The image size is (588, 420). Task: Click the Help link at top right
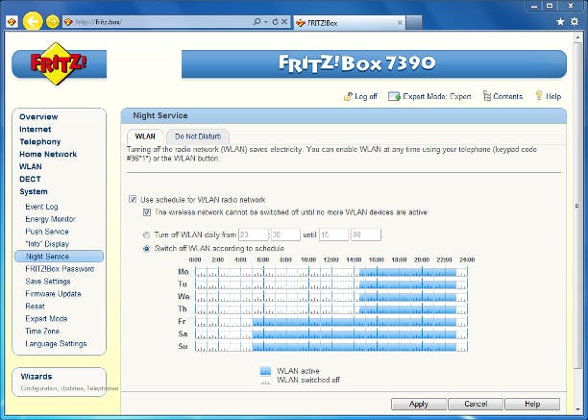553,96
